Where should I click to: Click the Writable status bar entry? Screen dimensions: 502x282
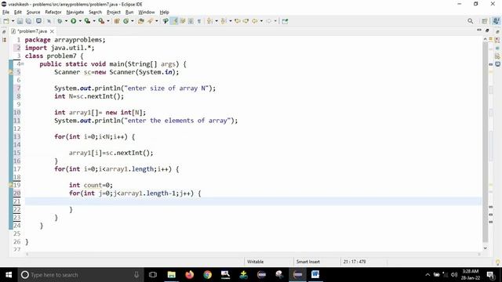255,262
